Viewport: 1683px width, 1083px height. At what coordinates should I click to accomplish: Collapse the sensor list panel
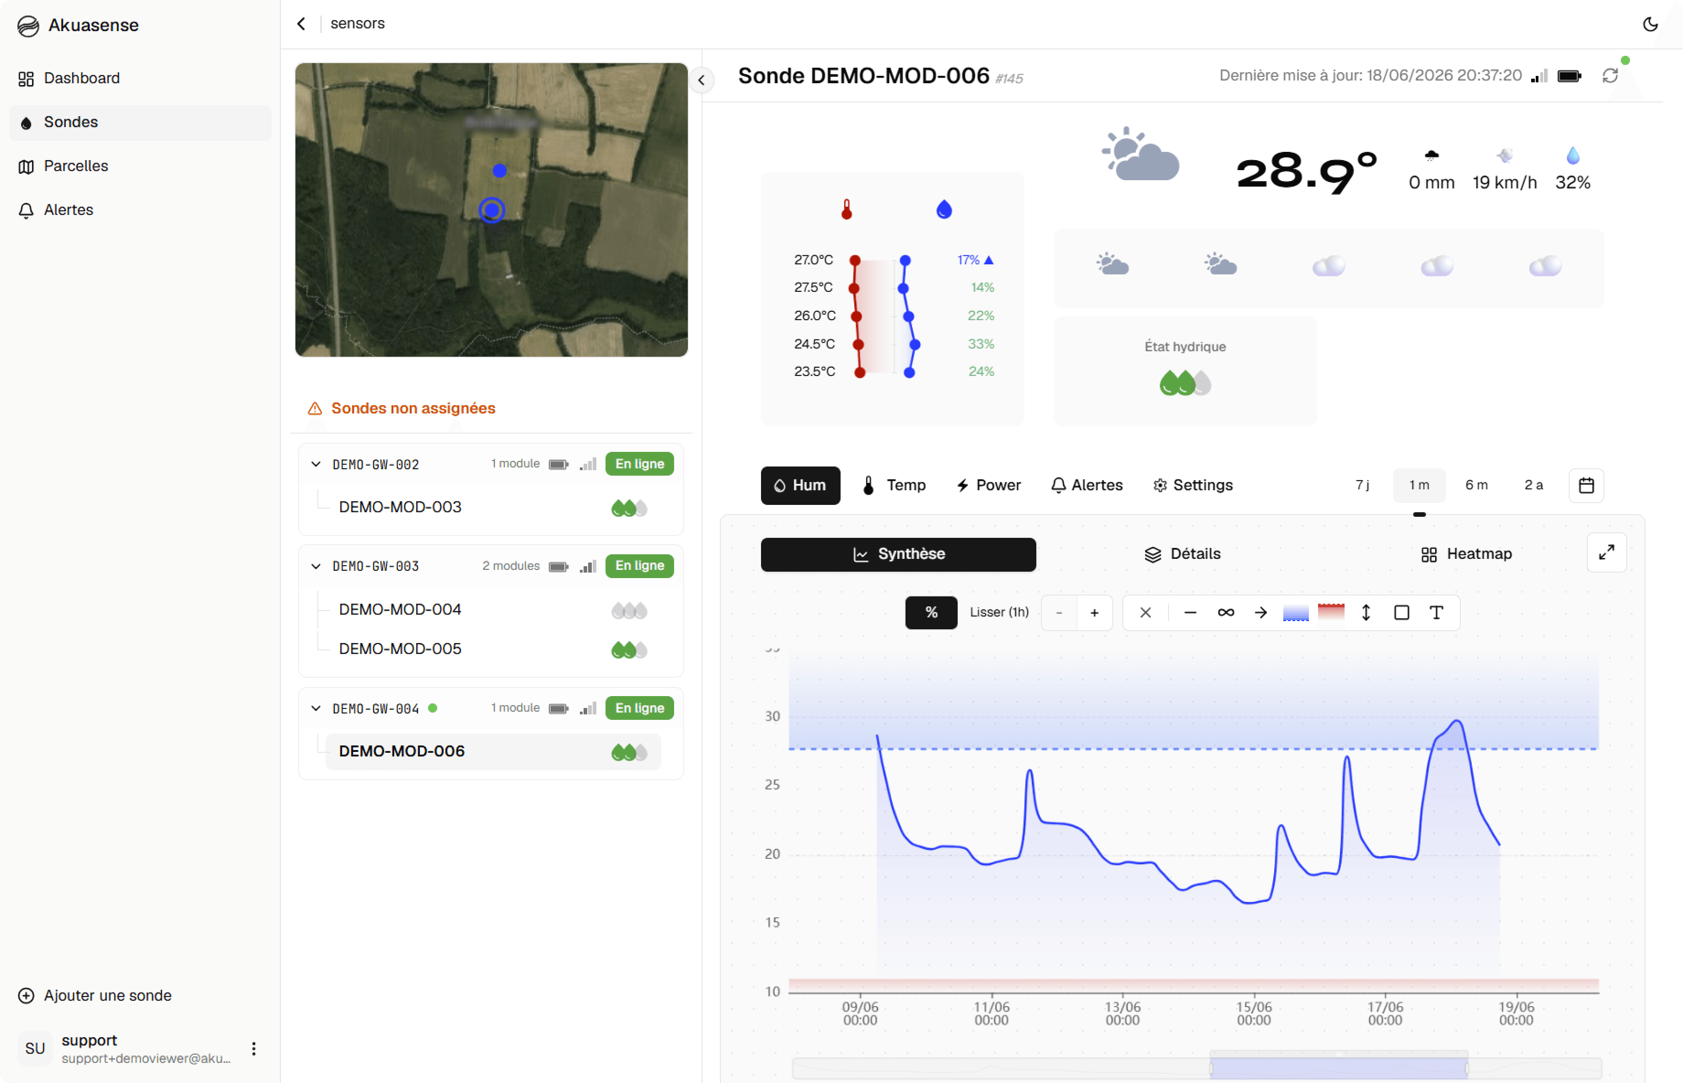(x=701, y=80)
